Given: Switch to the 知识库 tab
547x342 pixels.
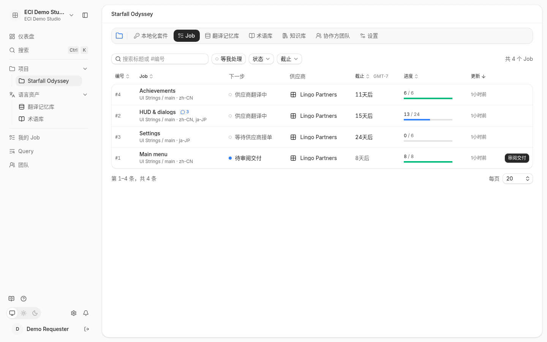Looking at the screenshot, I should tap(294, 36).
